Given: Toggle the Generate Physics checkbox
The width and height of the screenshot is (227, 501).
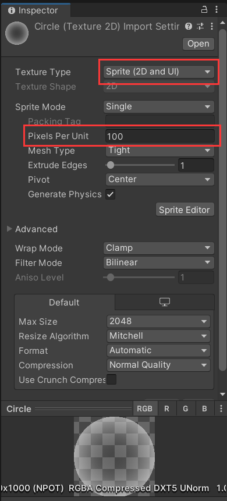Looking at the screenshot, I should pos(111,194).
